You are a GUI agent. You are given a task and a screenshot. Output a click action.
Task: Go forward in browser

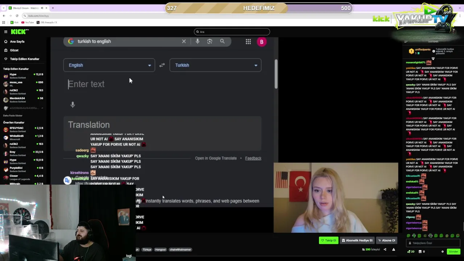tap(11, 16)
